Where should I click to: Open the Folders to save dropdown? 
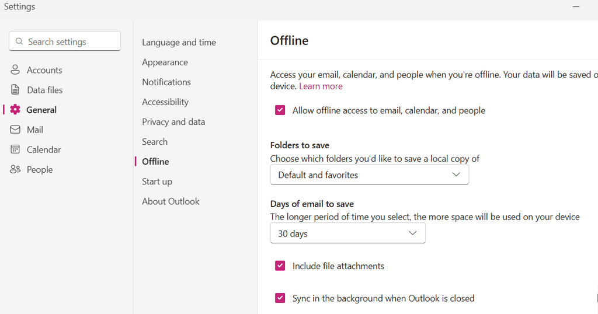369,175
